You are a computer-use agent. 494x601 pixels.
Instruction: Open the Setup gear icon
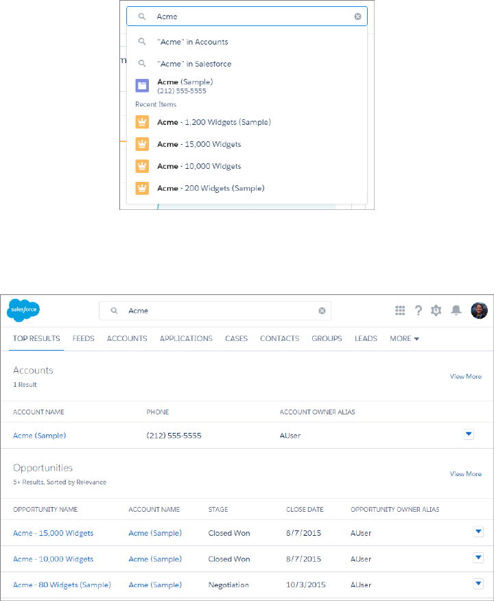436,311
